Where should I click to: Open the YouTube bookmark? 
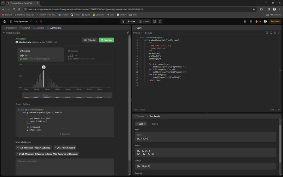coord(7,15)
